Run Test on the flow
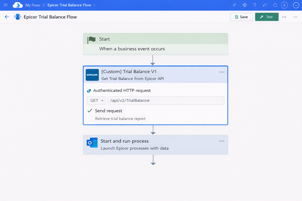The height and width of the screenshot is (201, 302). [267, 17]
